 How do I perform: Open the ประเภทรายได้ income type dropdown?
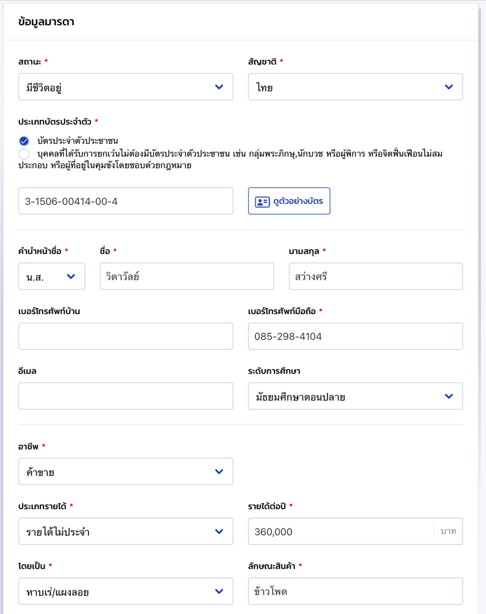(125, 531)
